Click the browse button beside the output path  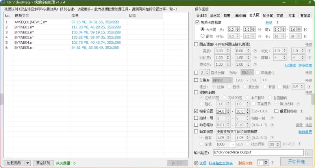[309, 152]
